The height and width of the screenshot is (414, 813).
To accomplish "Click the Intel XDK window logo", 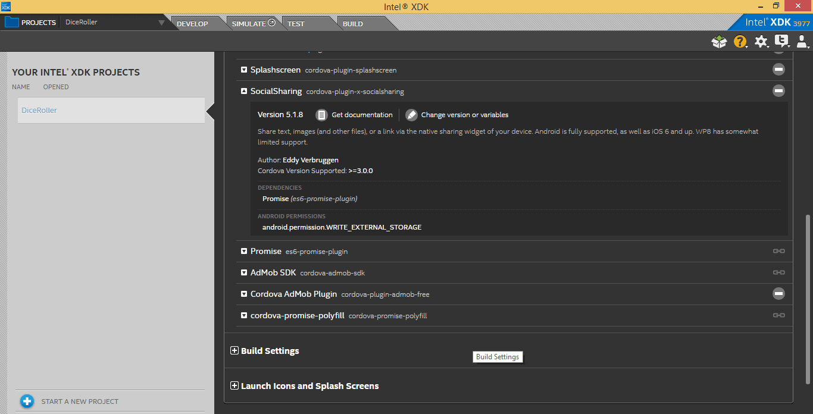I will pyautogui.click(x=6, y=6).
